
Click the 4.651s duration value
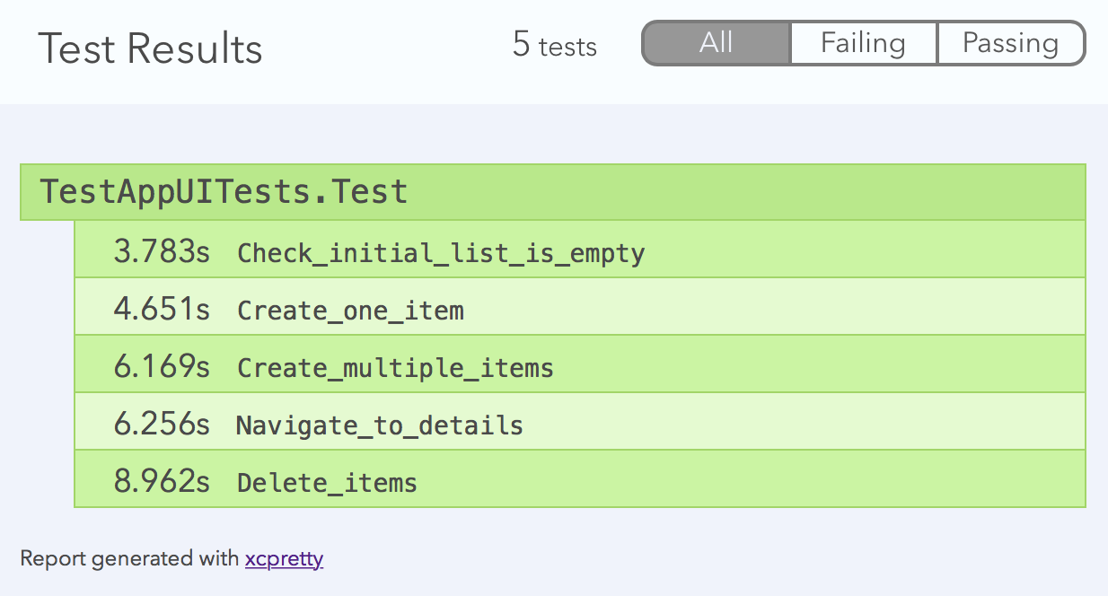coord(162,310)
